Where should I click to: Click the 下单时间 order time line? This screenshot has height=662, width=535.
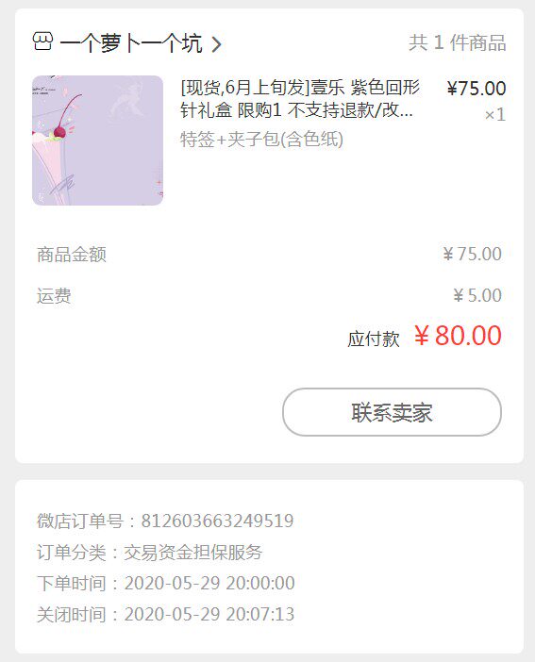(166, 584)
